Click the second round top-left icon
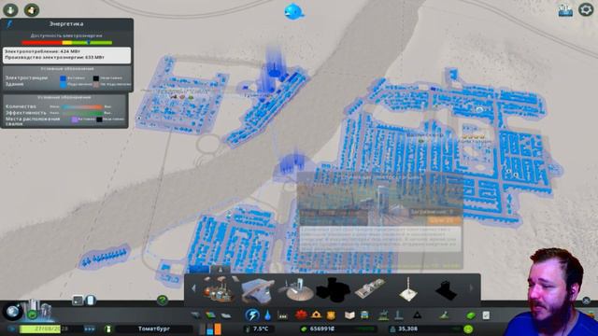The image size is (598, 336). (x=31, y=9)
